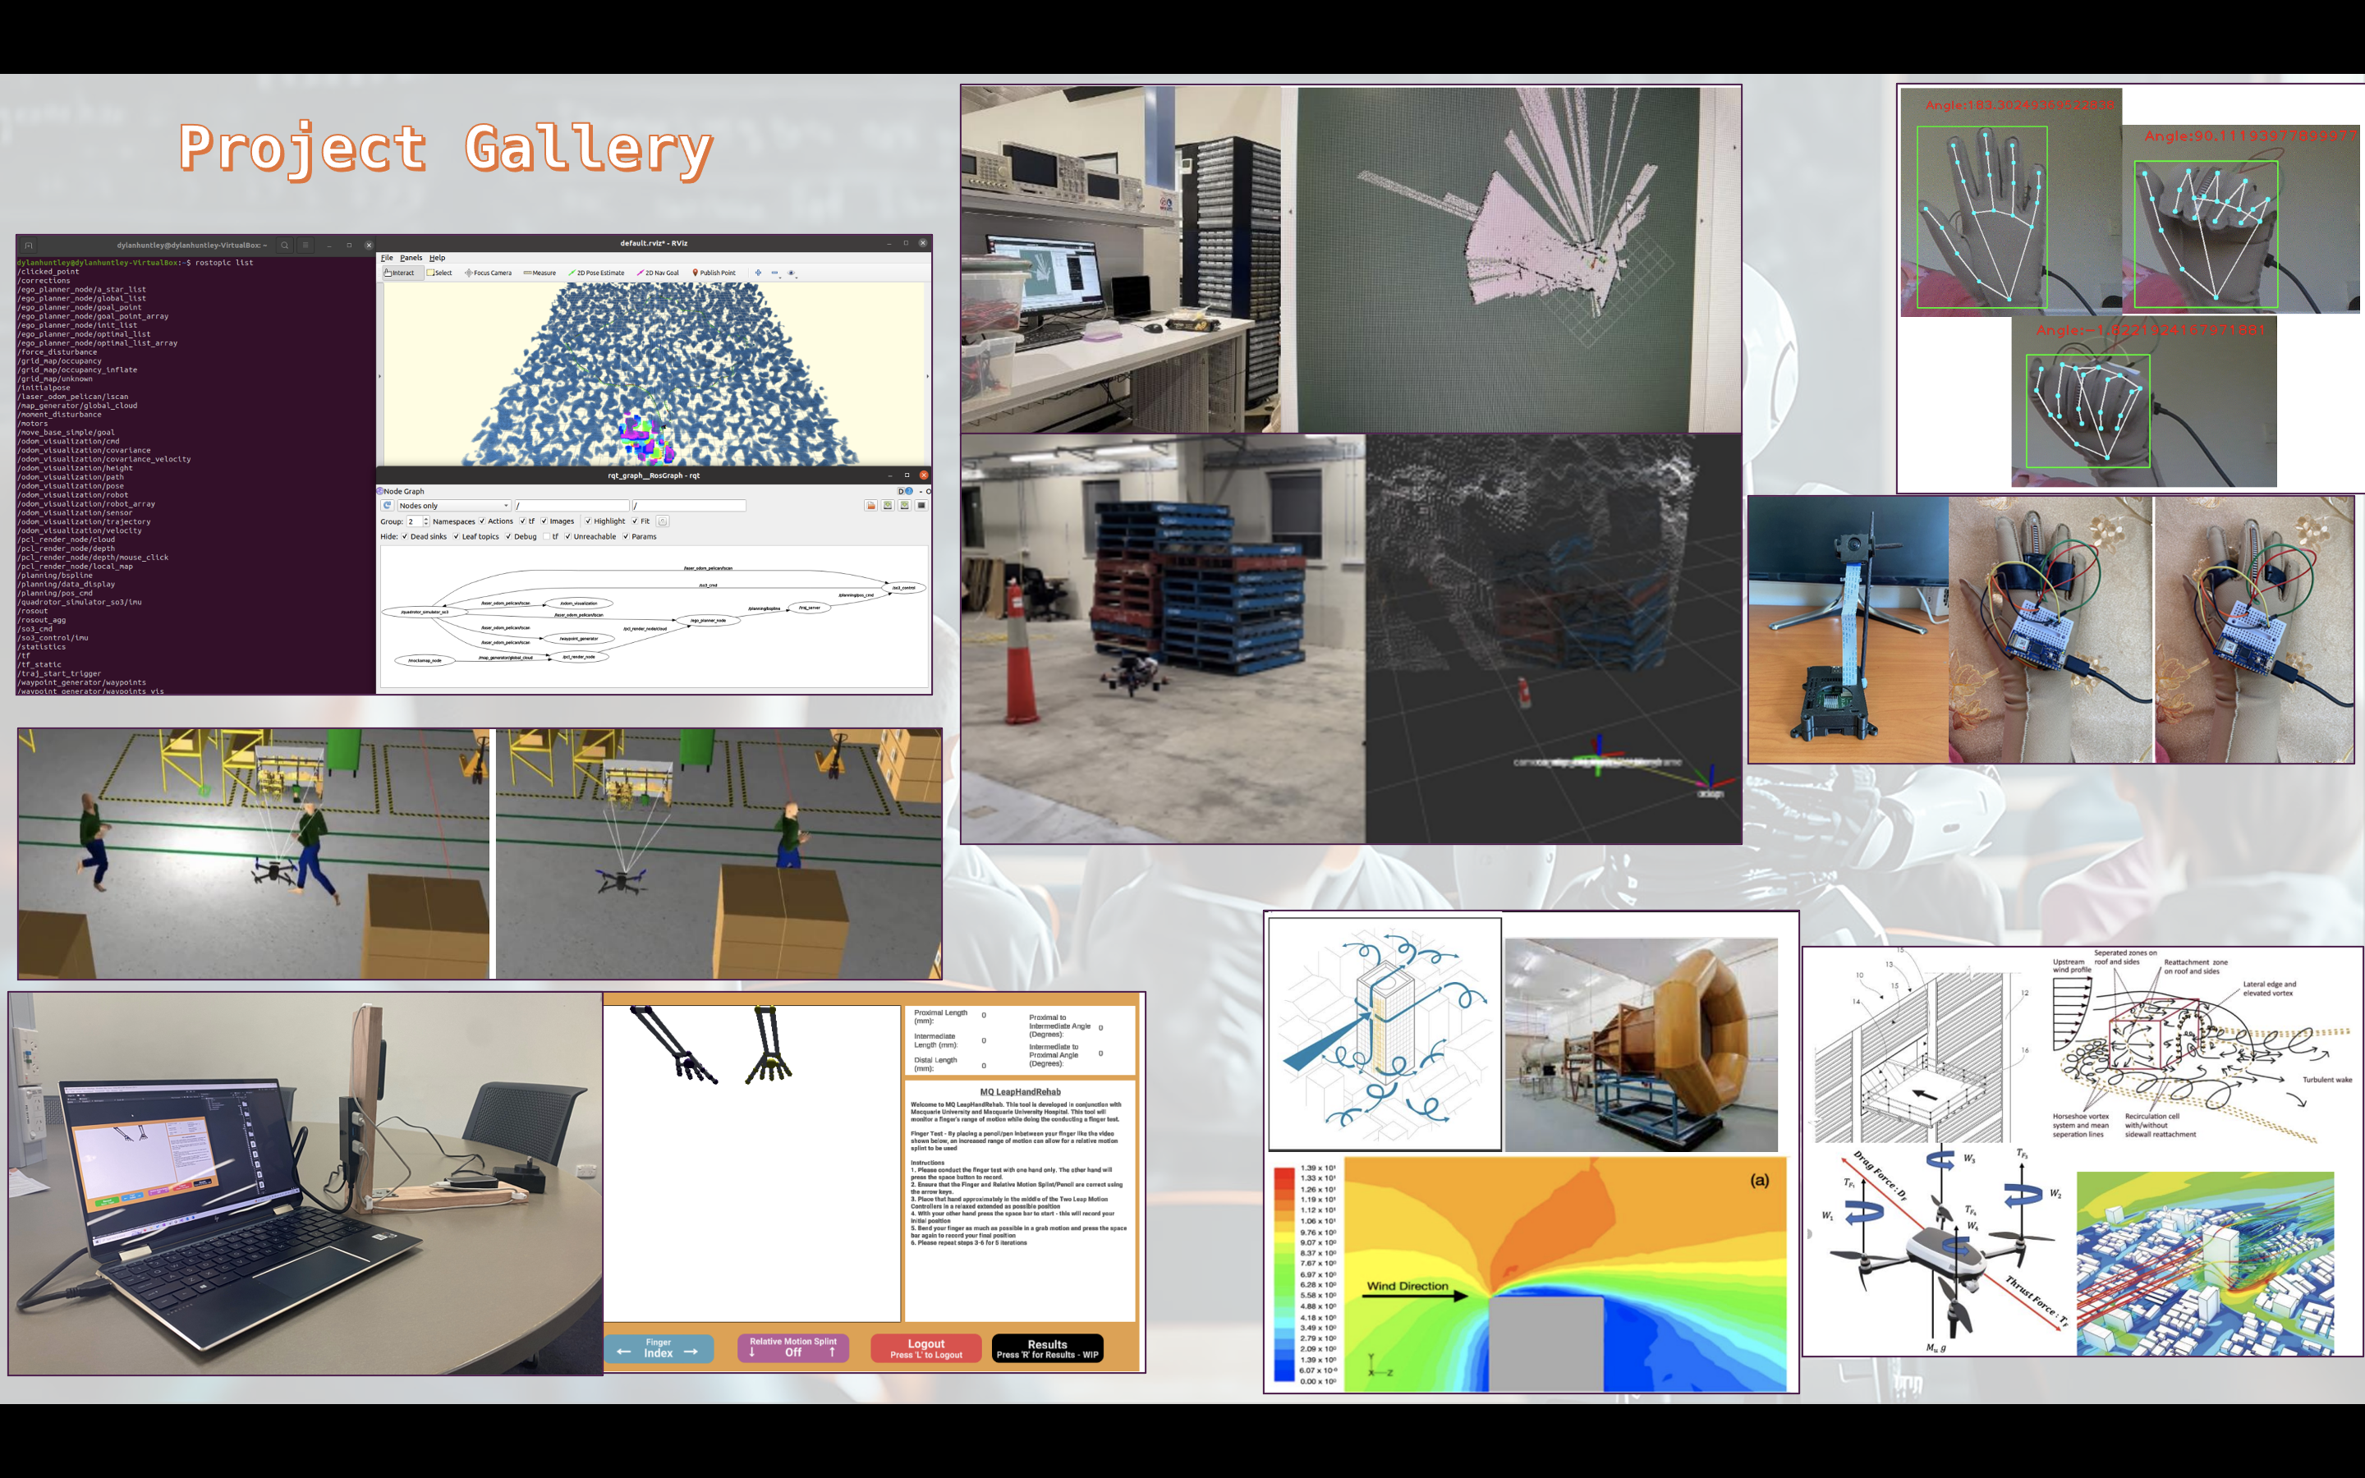Select the Interact tool in RViz
2365x1478 pixels.
[x=399, y=273]
